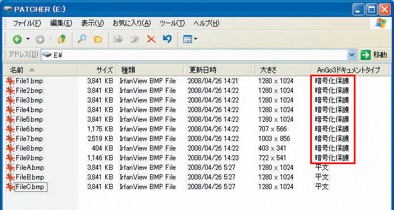Click the 1,146 KB size cell
This screenshot has width=394, height=210.
(100, 158)
